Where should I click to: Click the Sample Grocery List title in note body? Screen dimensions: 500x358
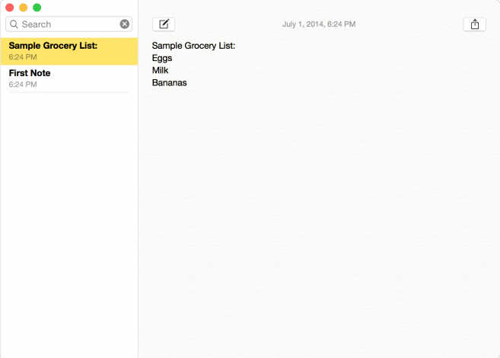[x=193, y=46]
